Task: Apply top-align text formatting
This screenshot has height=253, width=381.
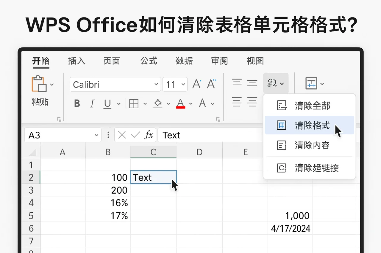Action: point(237,83)
